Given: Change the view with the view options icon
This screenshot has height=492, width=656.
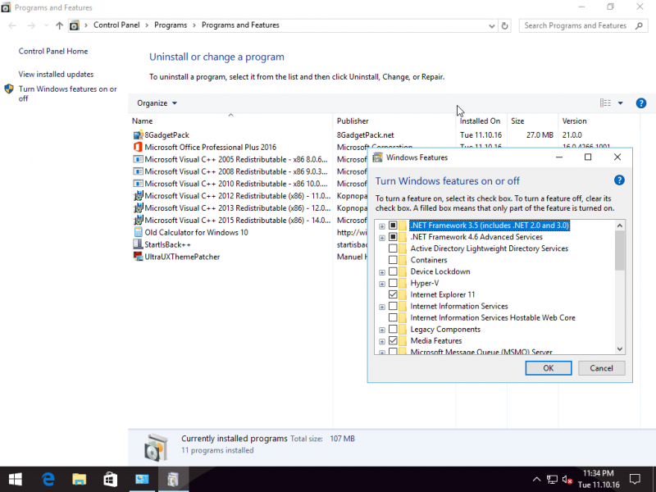Looking at the screenshot, I should [x=605, y=103].
